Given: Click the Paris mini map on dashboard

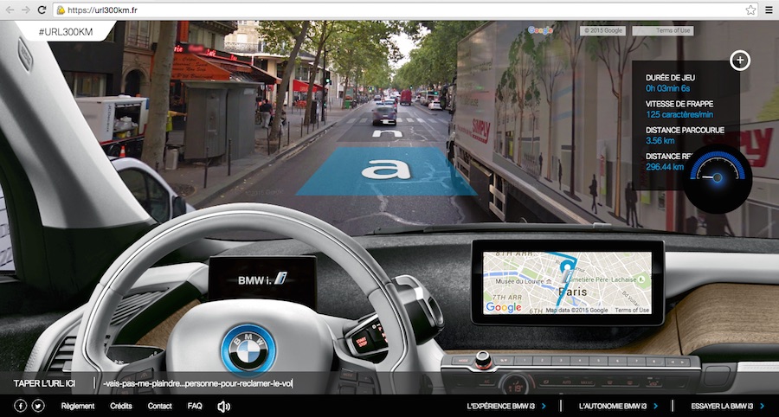Looking at the screenshot, I should (x=567, y=283).
